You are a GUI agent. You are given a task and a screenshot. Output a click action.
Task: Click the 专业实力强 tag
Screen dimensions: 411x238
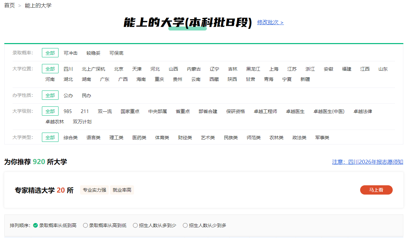[x=94, y=190]
